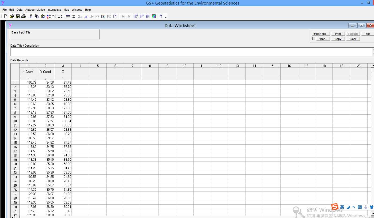
Task: Click the question mark help icon
Action: pyautogui.click(x=161, y=16)
